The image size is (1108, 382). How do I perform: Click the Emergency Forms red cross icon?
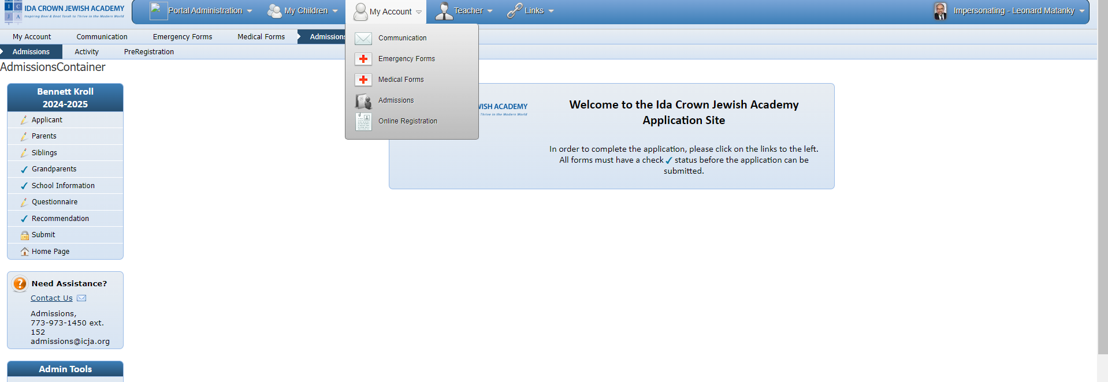point(363,59)
